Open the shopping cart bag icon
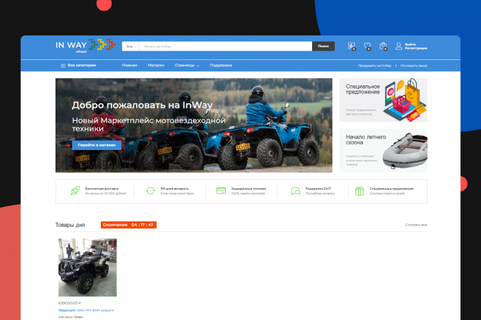 tap(383, 46)
